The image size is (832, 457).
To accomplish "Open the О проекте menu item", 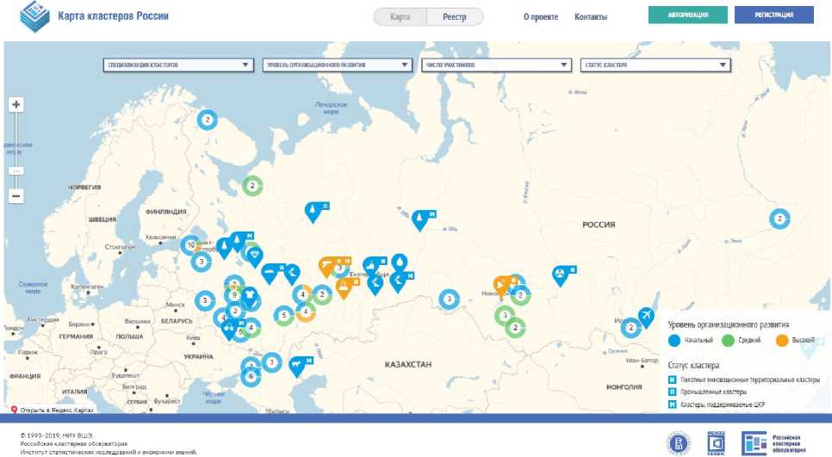I will [541, 17].
